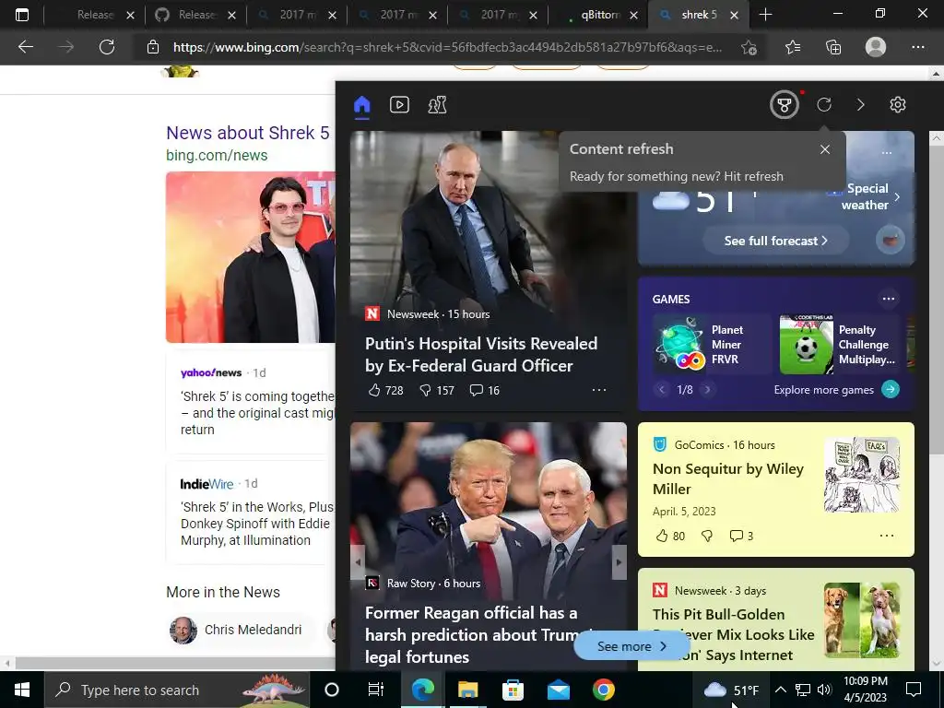
Task: Like the Non Sequitur comic
Action: coord(669,536)
